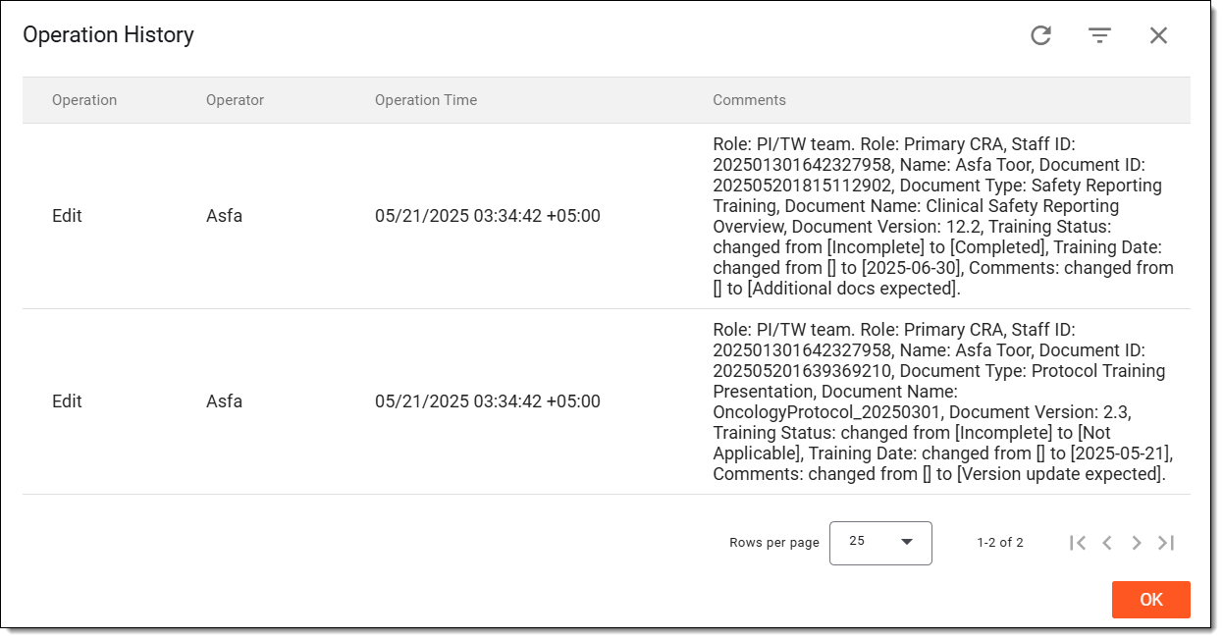Click operator Asfa in Safety Reporting row
Screen dimensions: 1223x640
click(x=224, y=216)
